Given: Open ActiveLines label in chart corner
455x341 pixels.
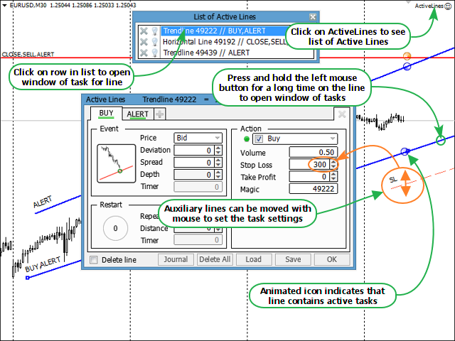Looking at the screenshot, I should pos(429,6).
